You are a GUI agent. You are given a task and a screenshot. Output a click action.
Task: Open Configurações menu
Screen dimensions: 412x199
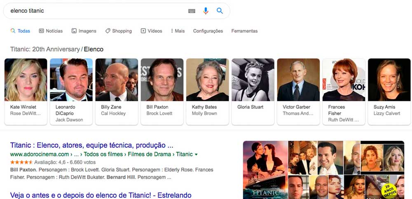(x=208, y=31)
